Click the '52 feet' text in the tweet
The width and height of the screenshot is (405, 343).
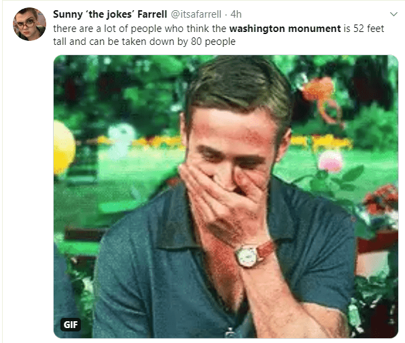tap(368, 29)
